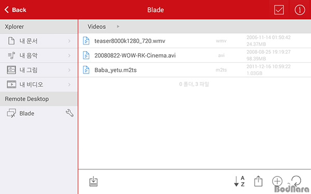Viewport: 311px width, 194px height.
Task: Open Blade settings wrench icon
Action: click(69, 113)
